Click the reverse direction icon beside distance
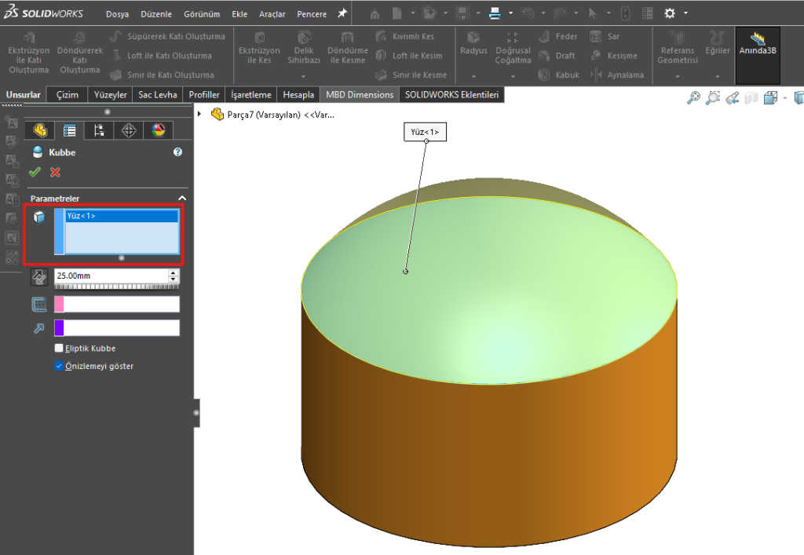Image resolution: width=804 pixels, height=555 pixels. pos(38,276)
